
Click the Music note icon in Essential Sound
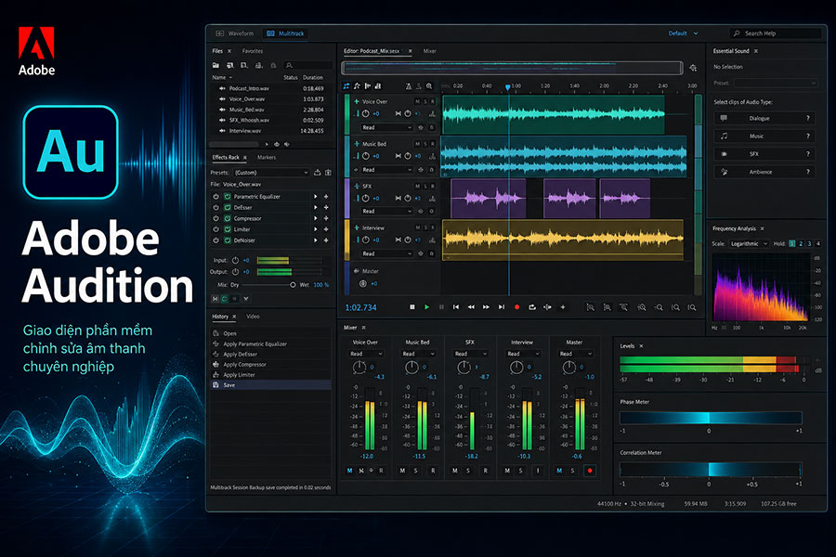click(724, 136)
